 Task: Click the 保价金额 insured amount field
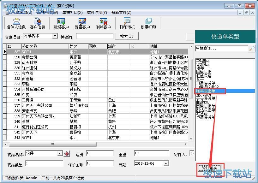100,163
